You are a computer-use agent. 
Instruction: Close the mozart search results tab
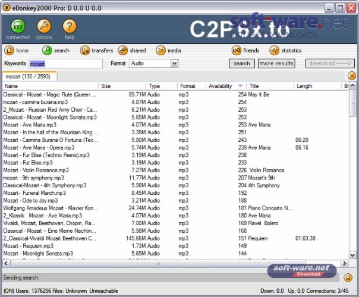[x=352, y=76]
